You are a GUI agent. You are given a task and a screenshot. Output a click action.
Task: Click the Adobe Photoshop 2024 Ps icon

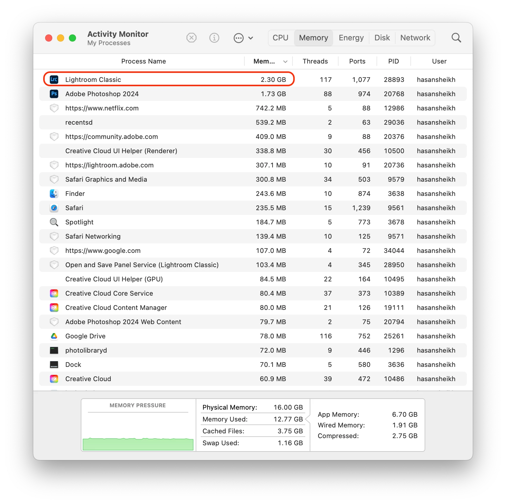pyautogui.click(x=54, y=93)
